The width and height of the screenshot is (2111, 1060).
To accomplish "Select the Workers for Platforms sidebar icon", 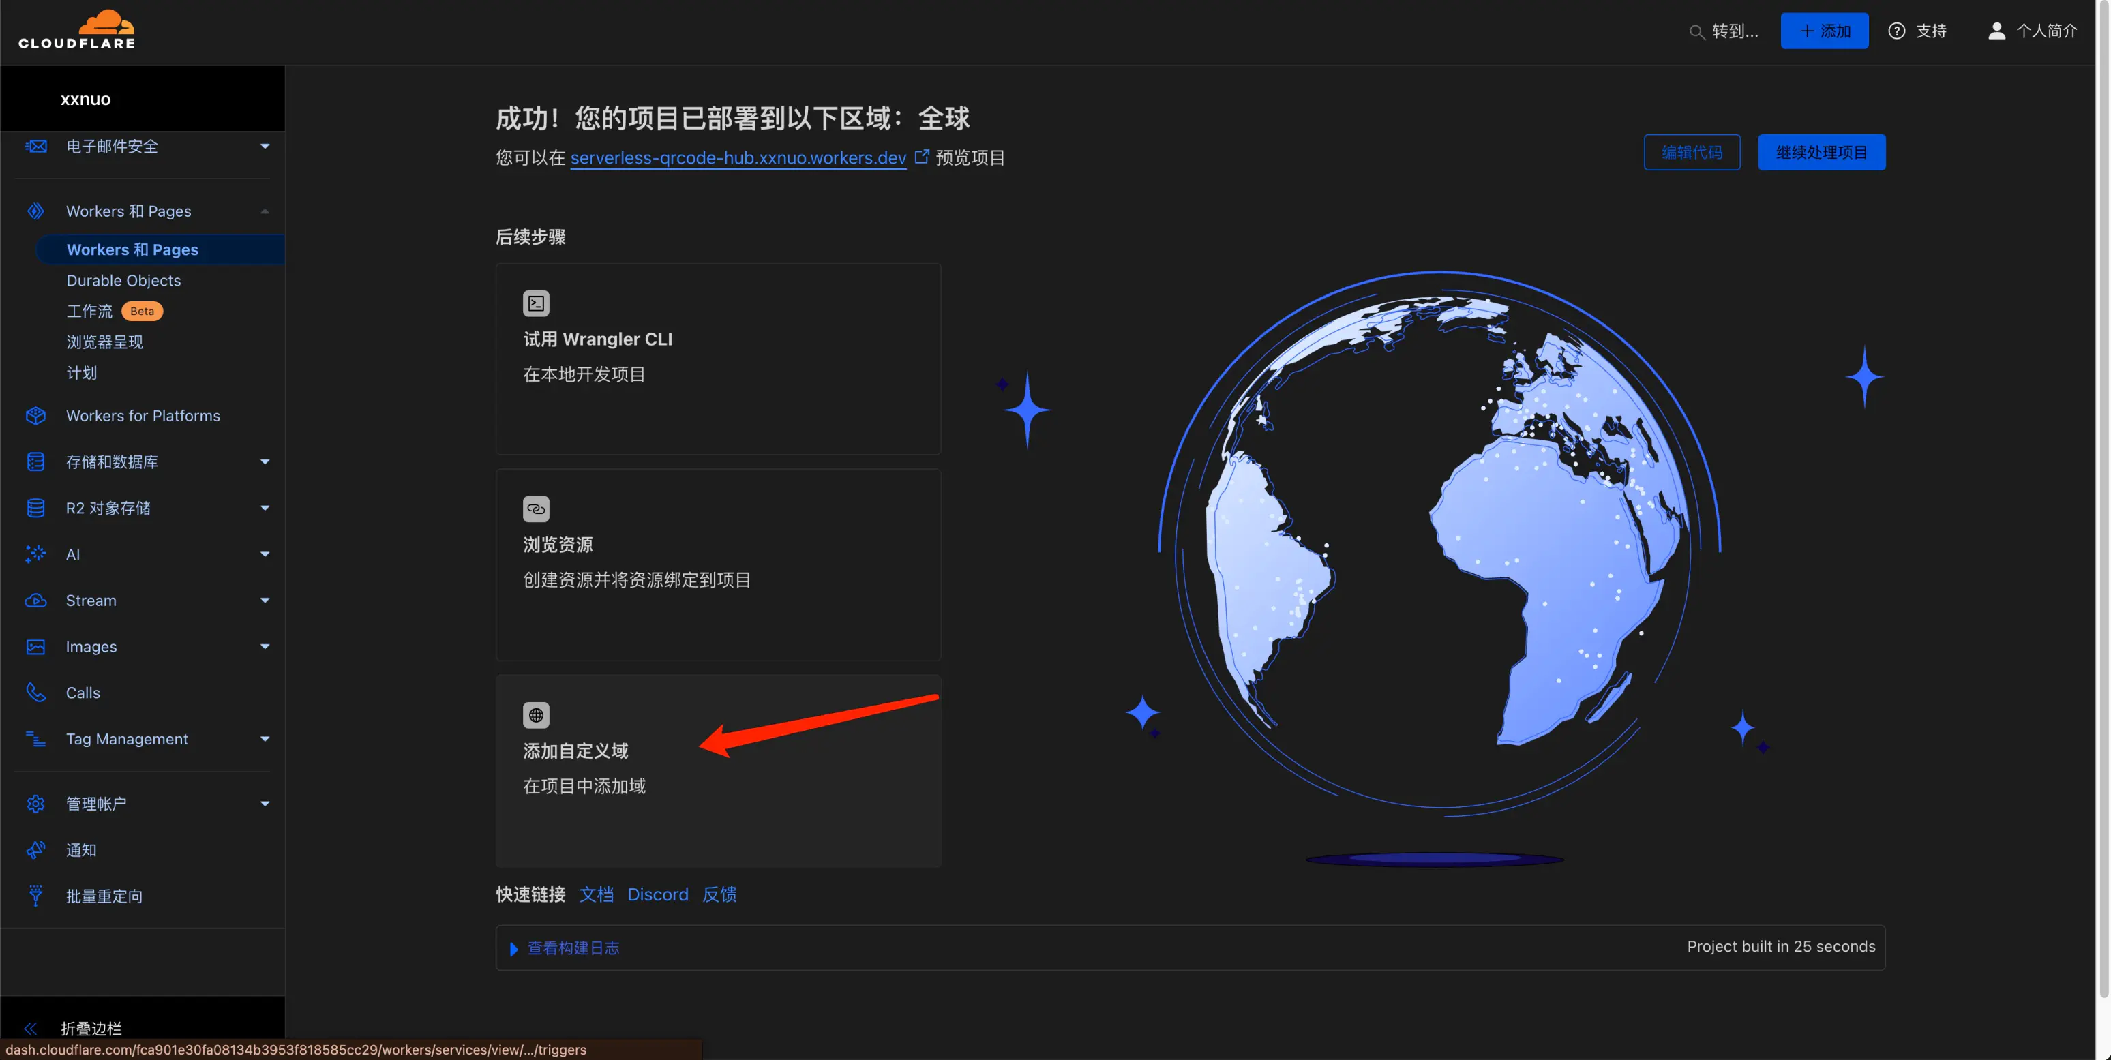I will coord(36,415).
